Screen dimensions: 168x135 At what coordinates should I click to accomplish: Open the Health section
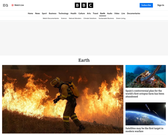click(x=73, y=13)
